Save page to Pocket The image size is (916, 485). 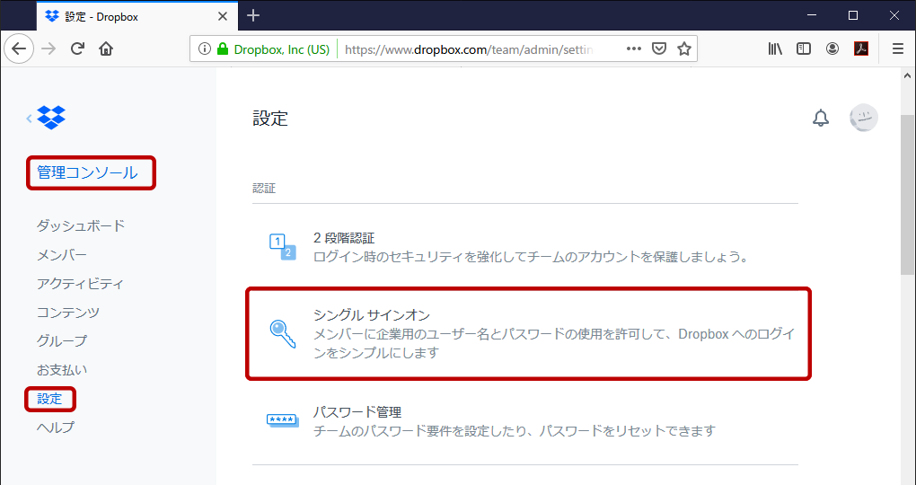[x=659, y=48]
